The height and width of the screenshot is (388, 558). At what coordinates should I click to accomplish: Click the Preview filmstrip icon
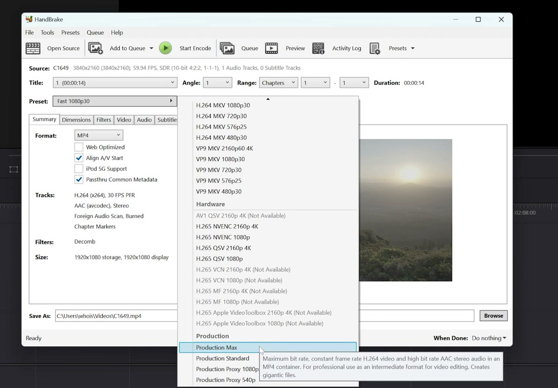coord(272,48)
